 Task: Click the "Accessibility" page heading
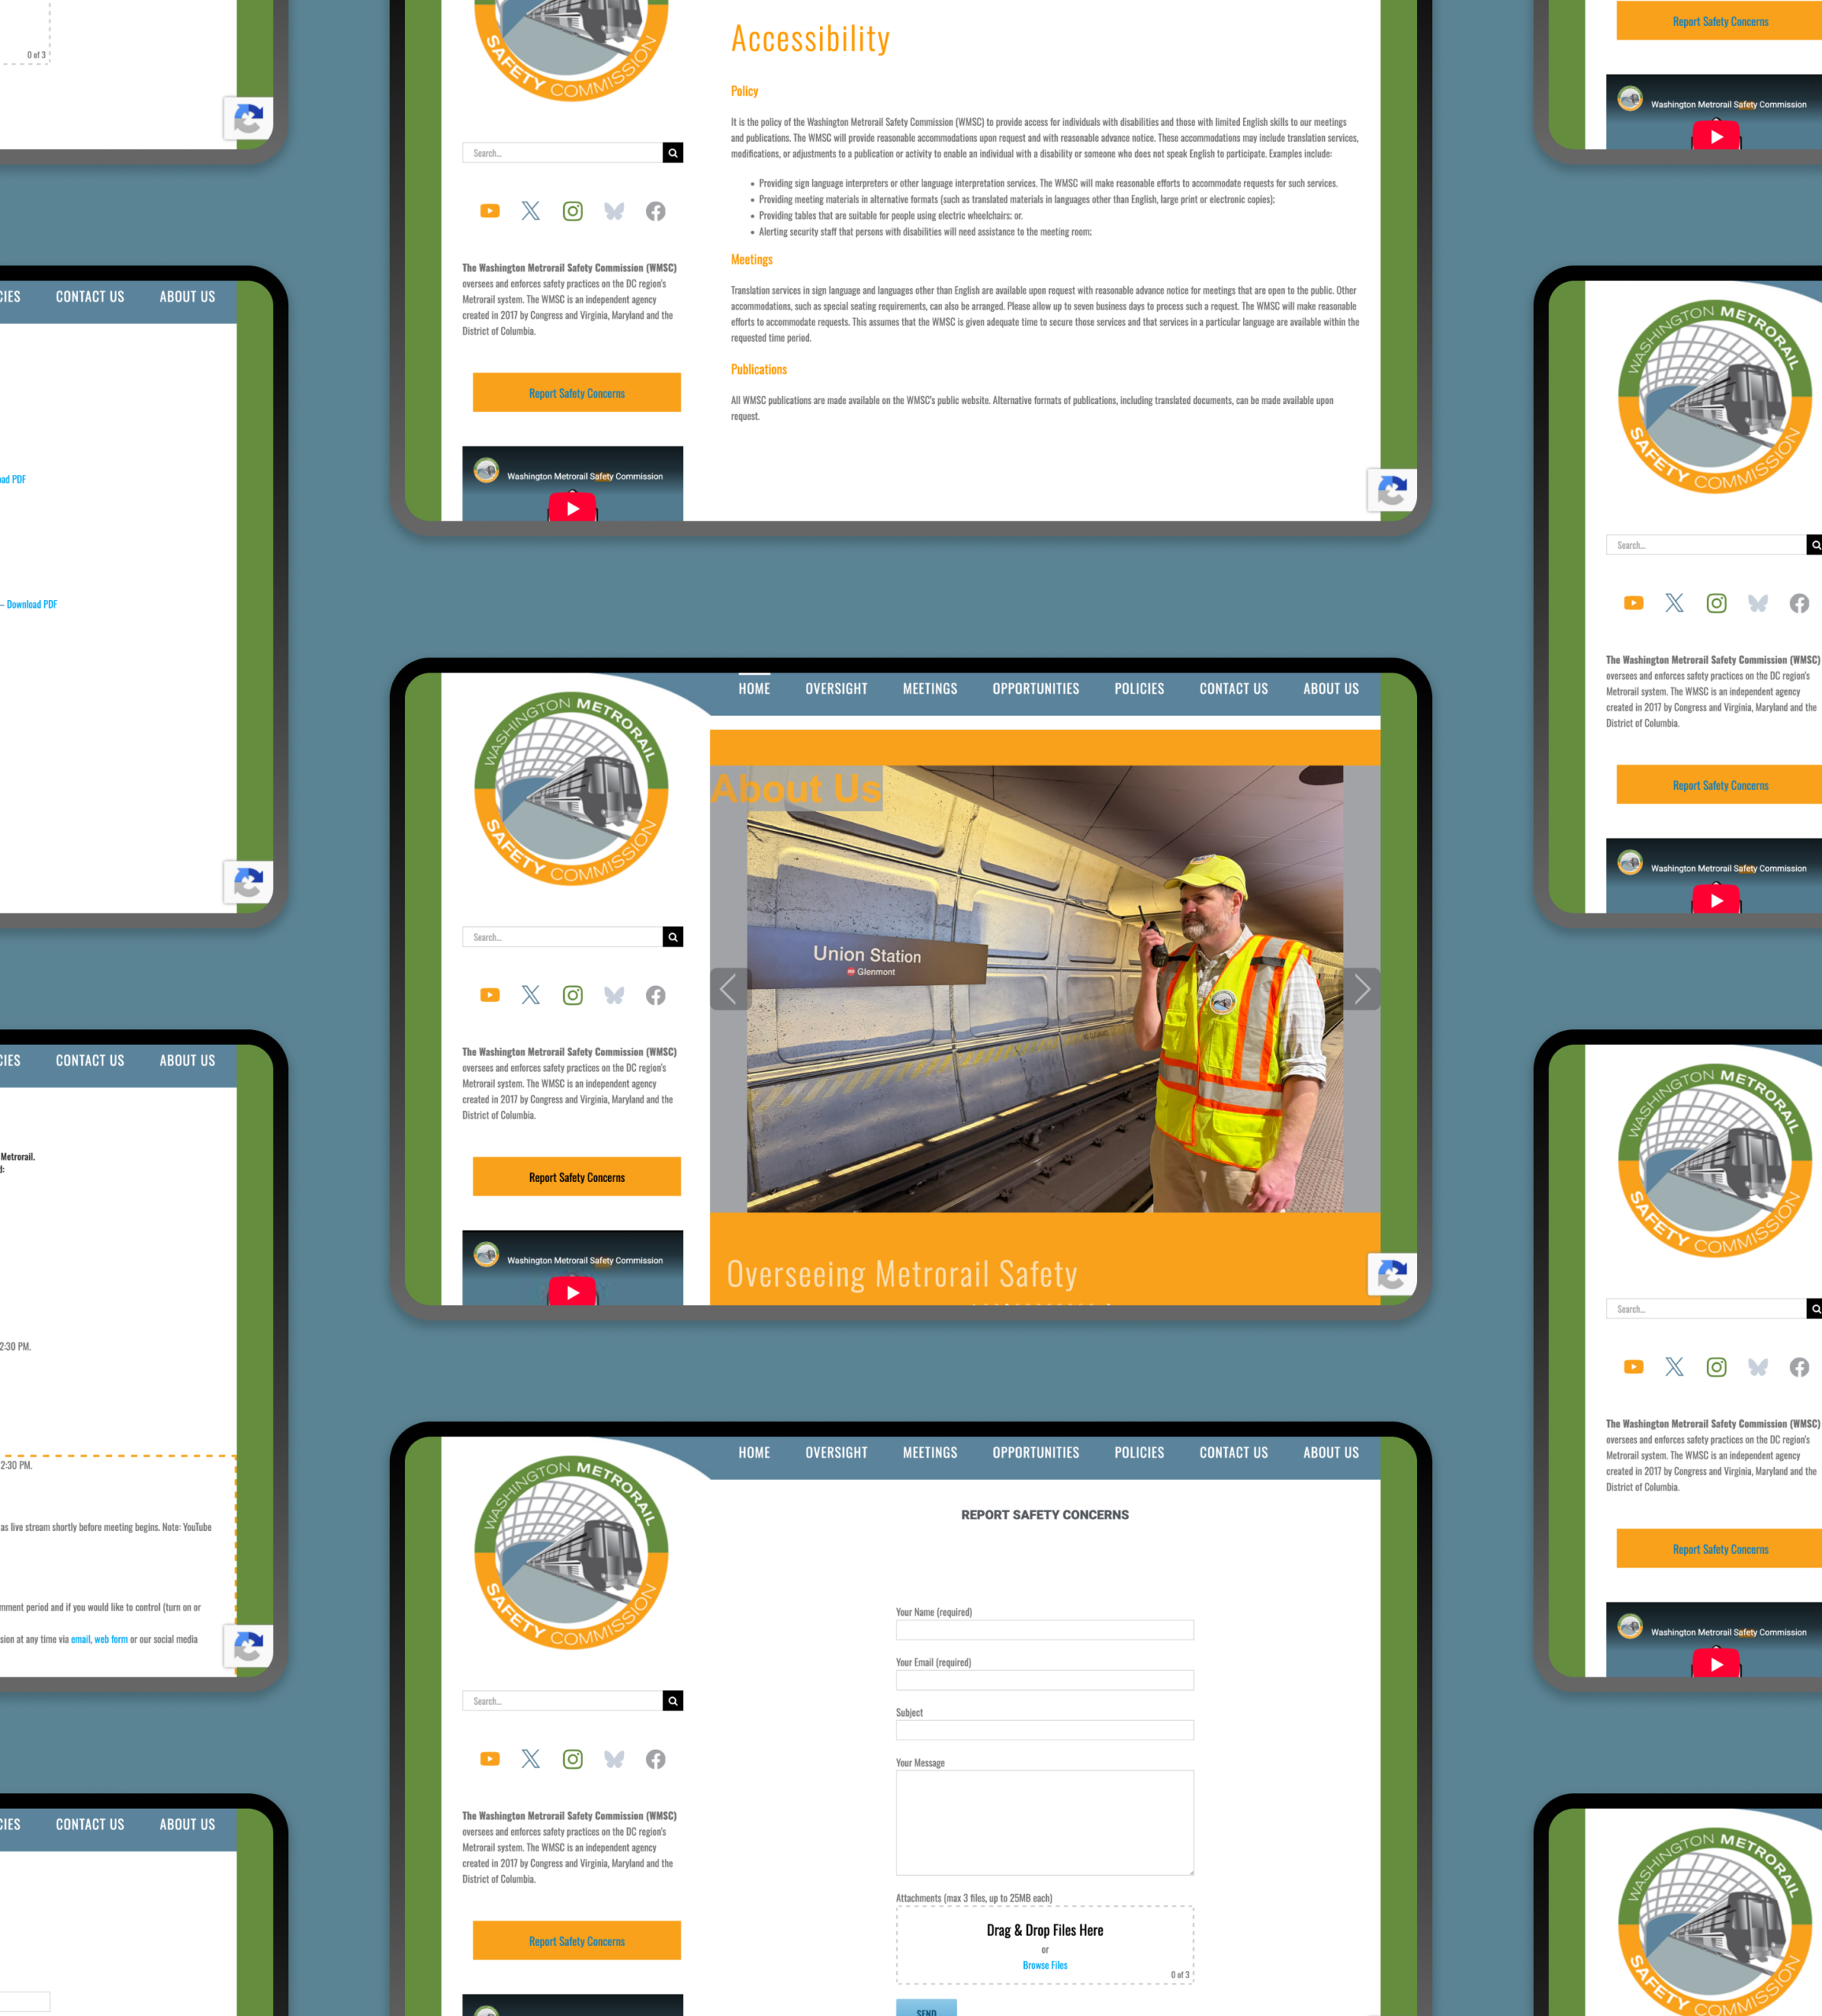(x=811, y=39)
